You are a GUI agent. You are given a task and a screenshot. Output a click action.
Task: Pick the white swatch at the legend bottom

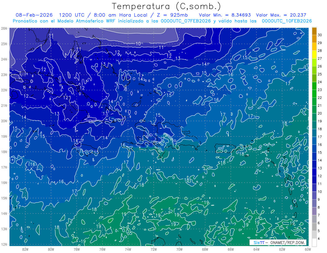[x=314, y=242]
